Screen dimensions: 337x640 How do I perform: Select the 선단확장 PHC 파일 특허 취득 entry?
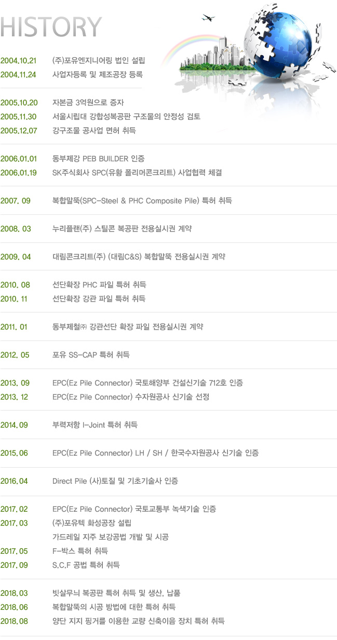click(99, 284)
